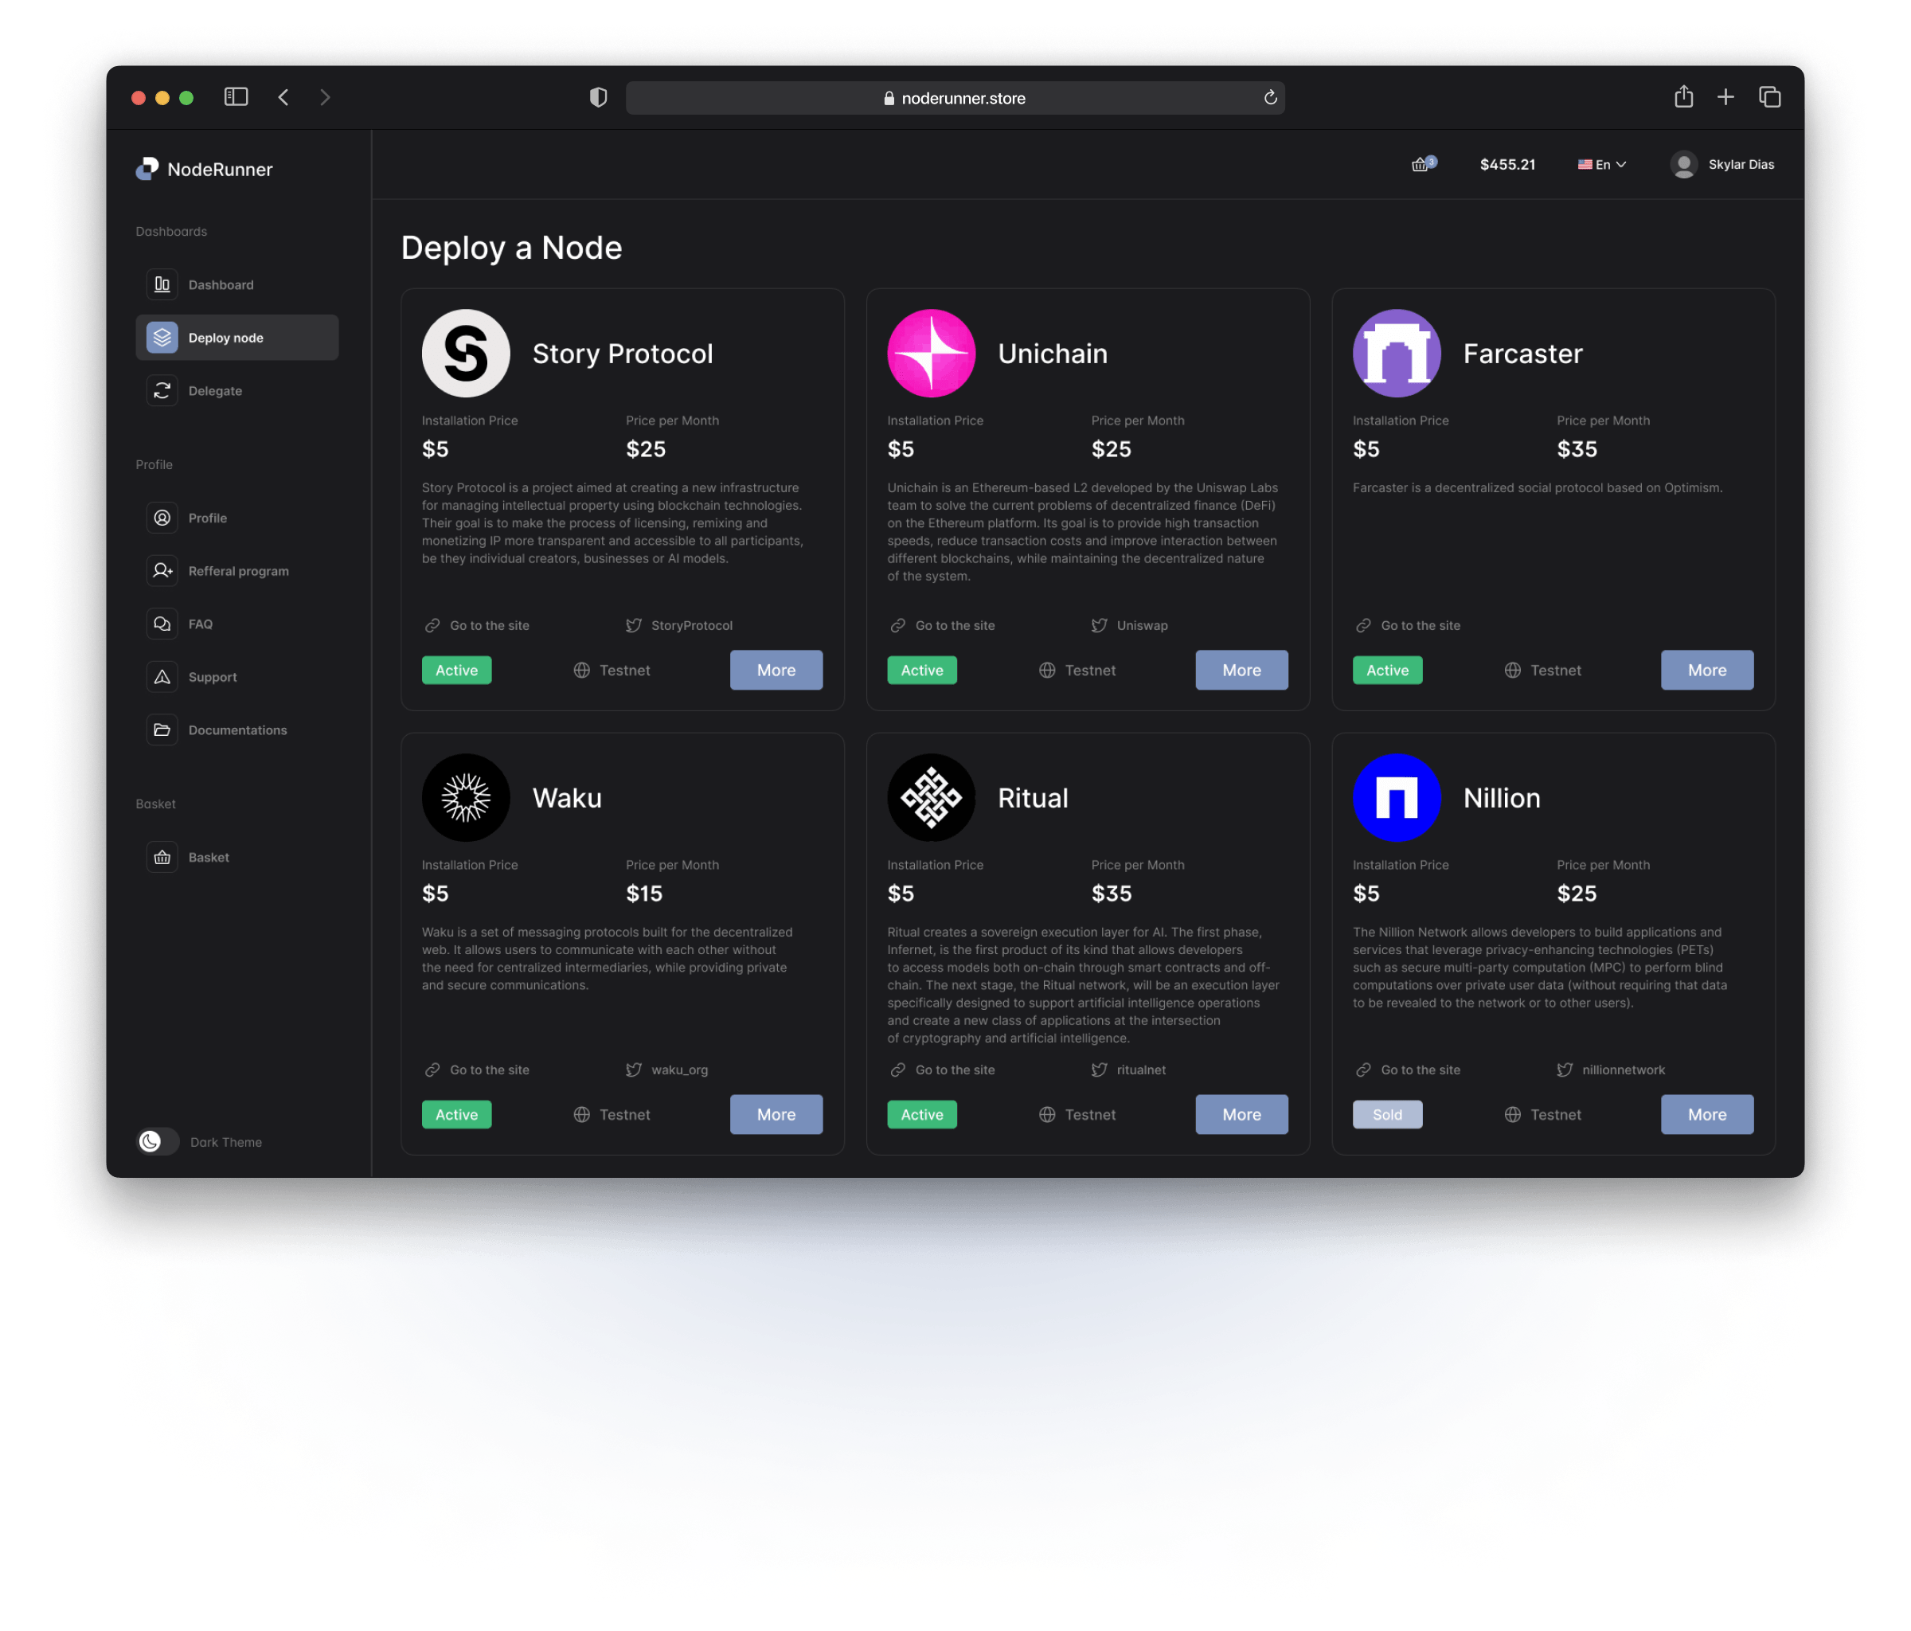Screen dimensions: 1911x1631
Task: Open the FAQ sidebar item
Action: pyautogui.click(x=237, y=624)
